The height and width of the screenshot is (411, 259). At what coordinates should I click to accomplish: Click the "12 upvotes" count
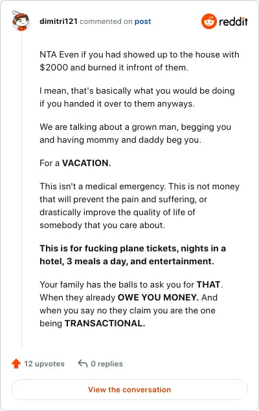[x=44, y=364]
